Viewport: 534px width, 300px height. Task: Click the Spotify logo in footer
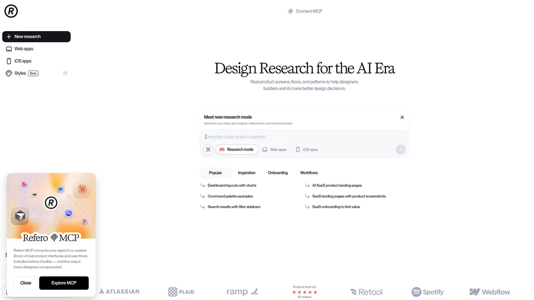tap(428, 292)
